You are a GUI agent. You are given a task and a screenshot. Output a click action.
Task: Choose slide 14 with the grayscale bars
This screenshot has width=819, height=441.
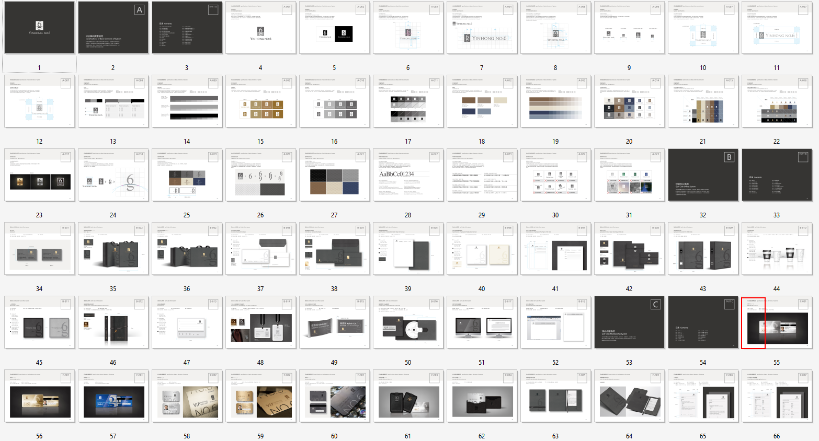(x=187, y=101)
